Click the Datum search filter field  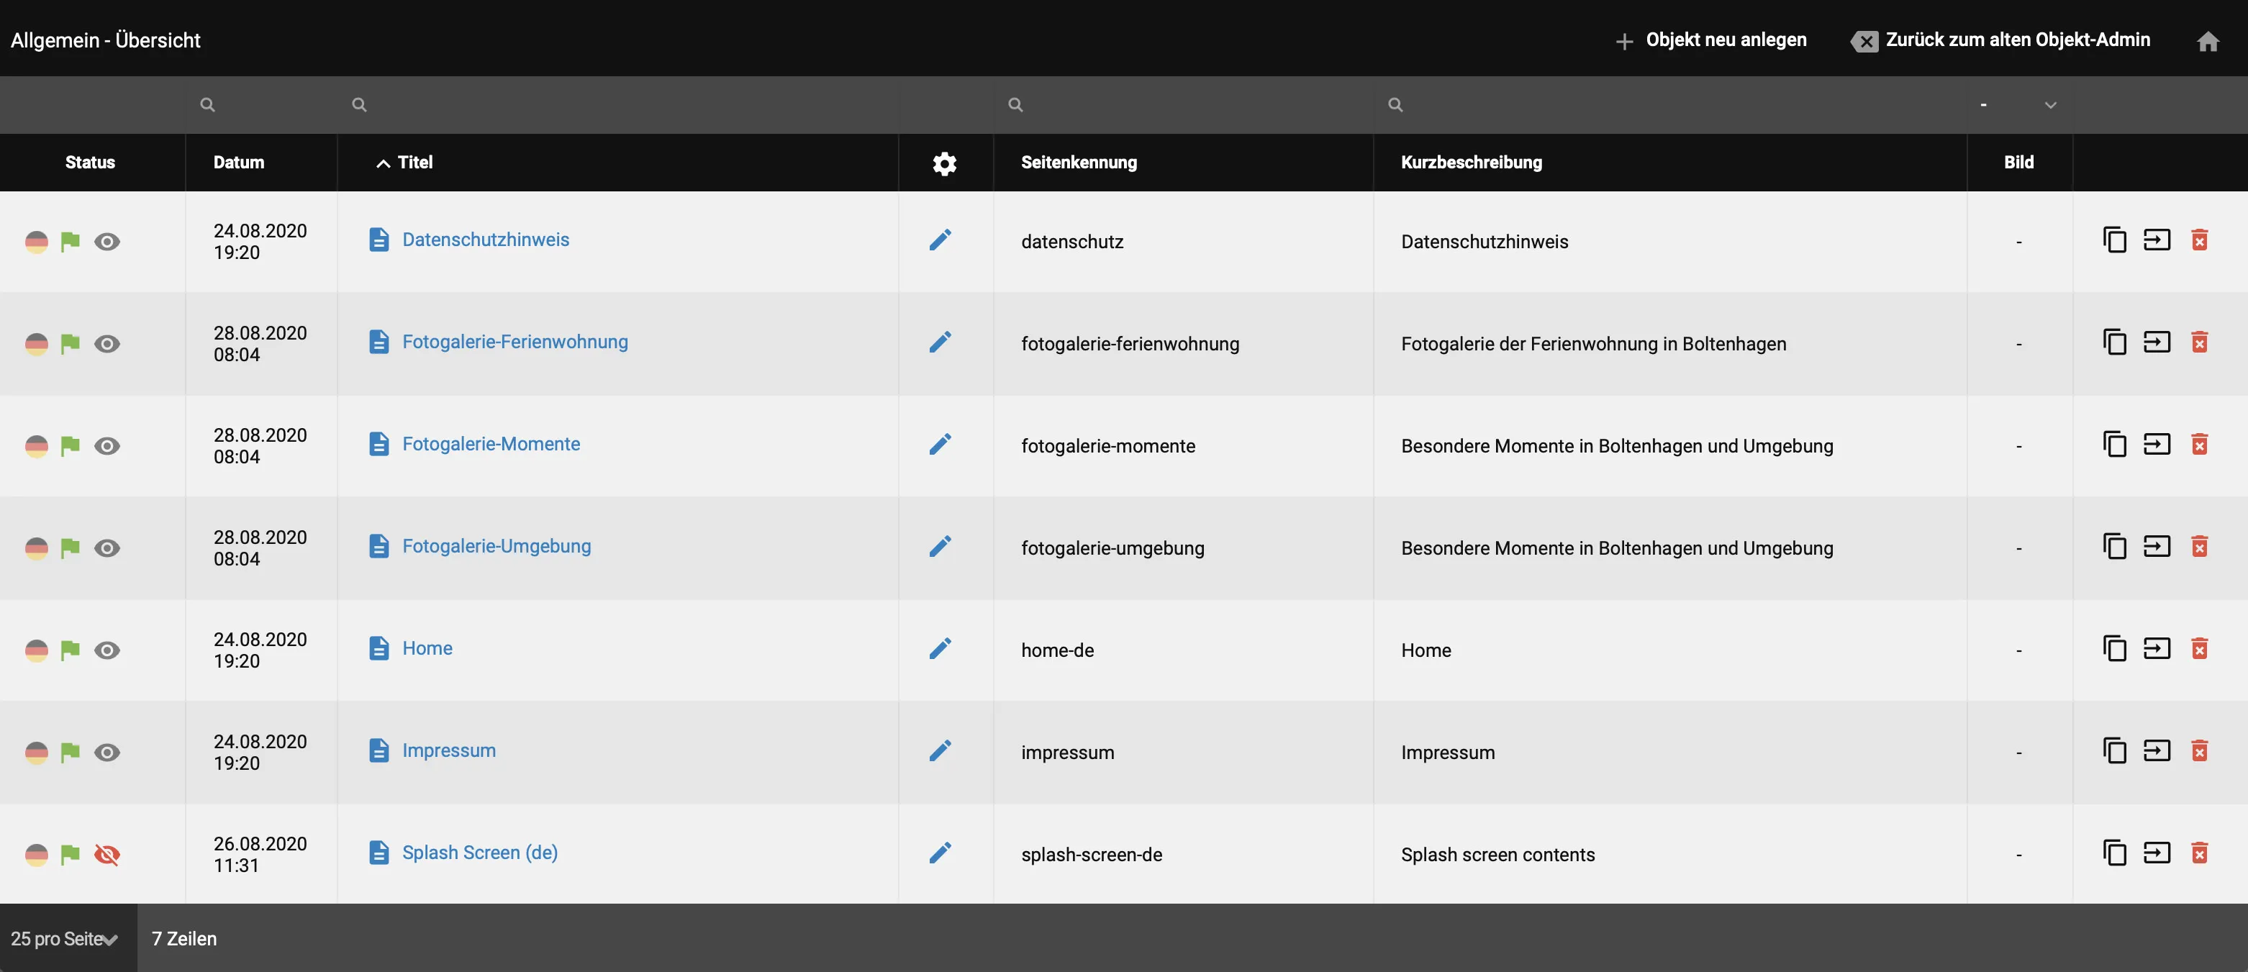[262, 105]
